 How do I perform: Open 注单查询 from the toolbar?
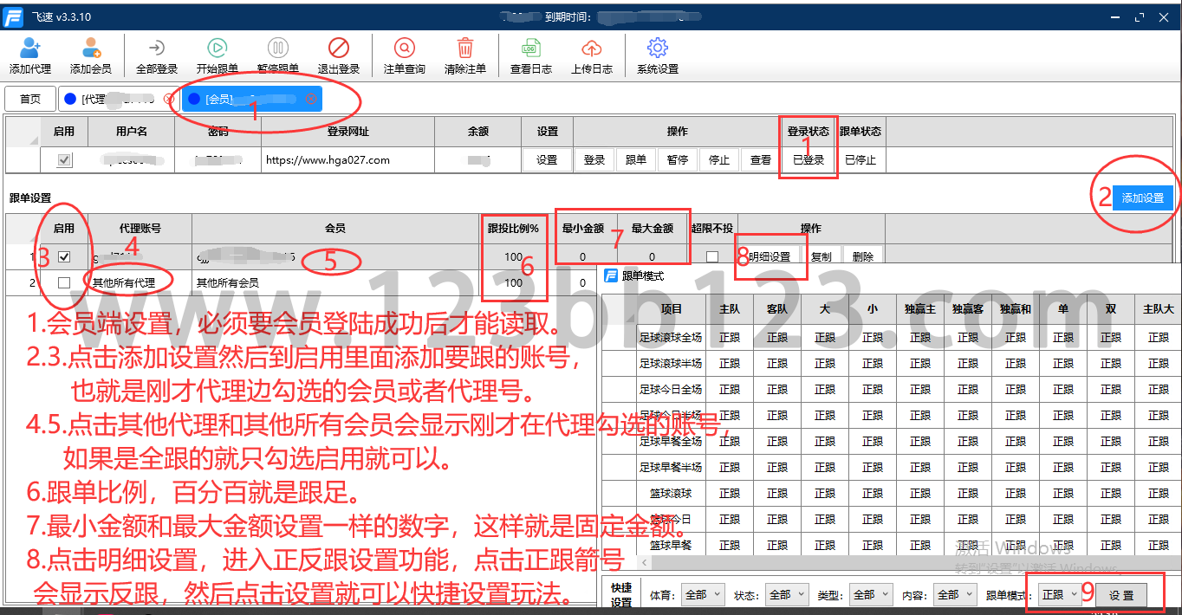tap(405, 49)
